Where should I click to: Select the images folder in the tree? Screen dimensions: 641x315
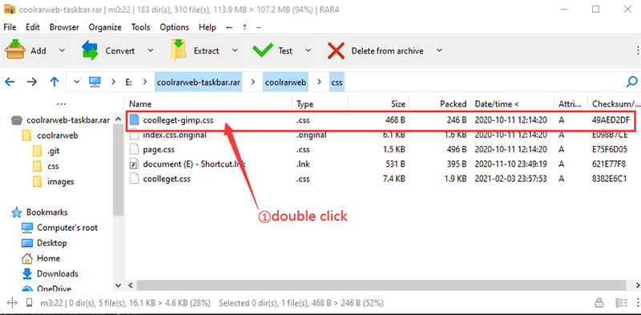[x=61, y=182]
